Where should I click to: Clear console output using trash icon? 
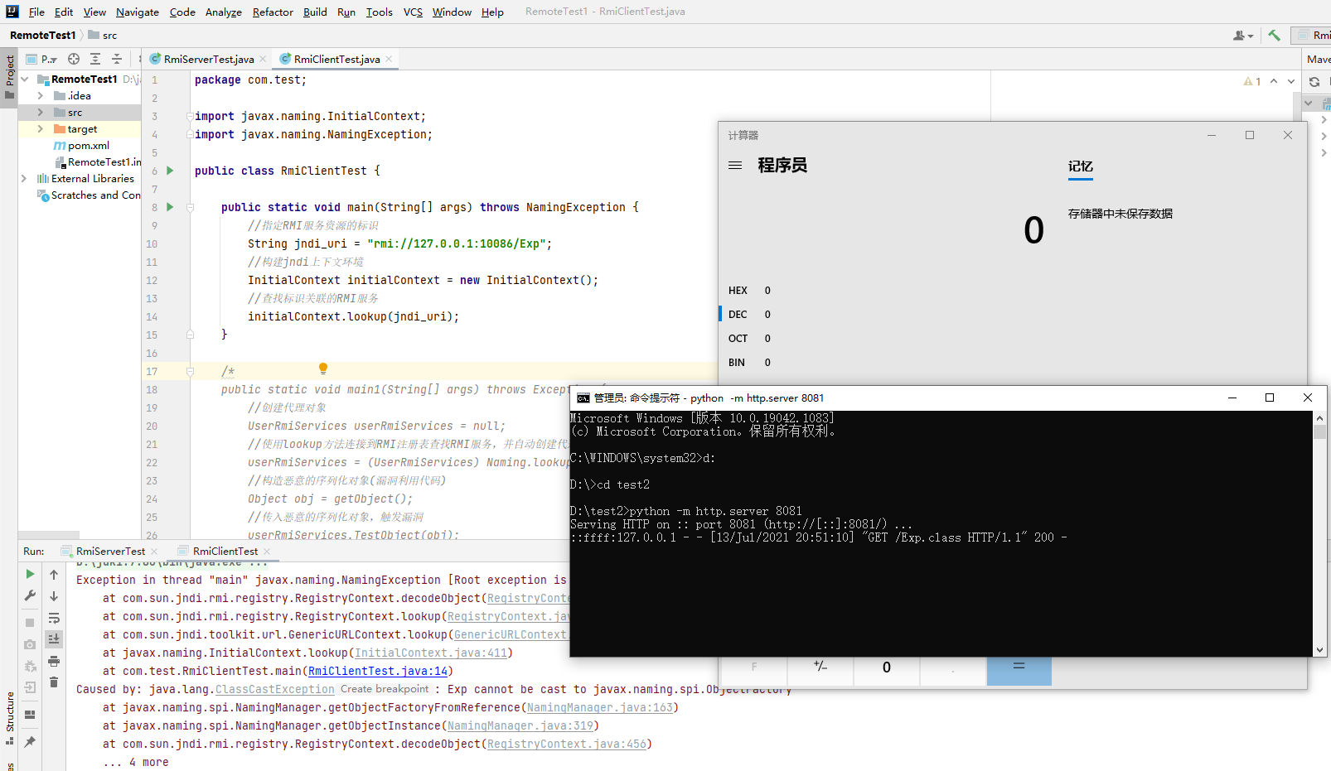(x=54, y=682)
